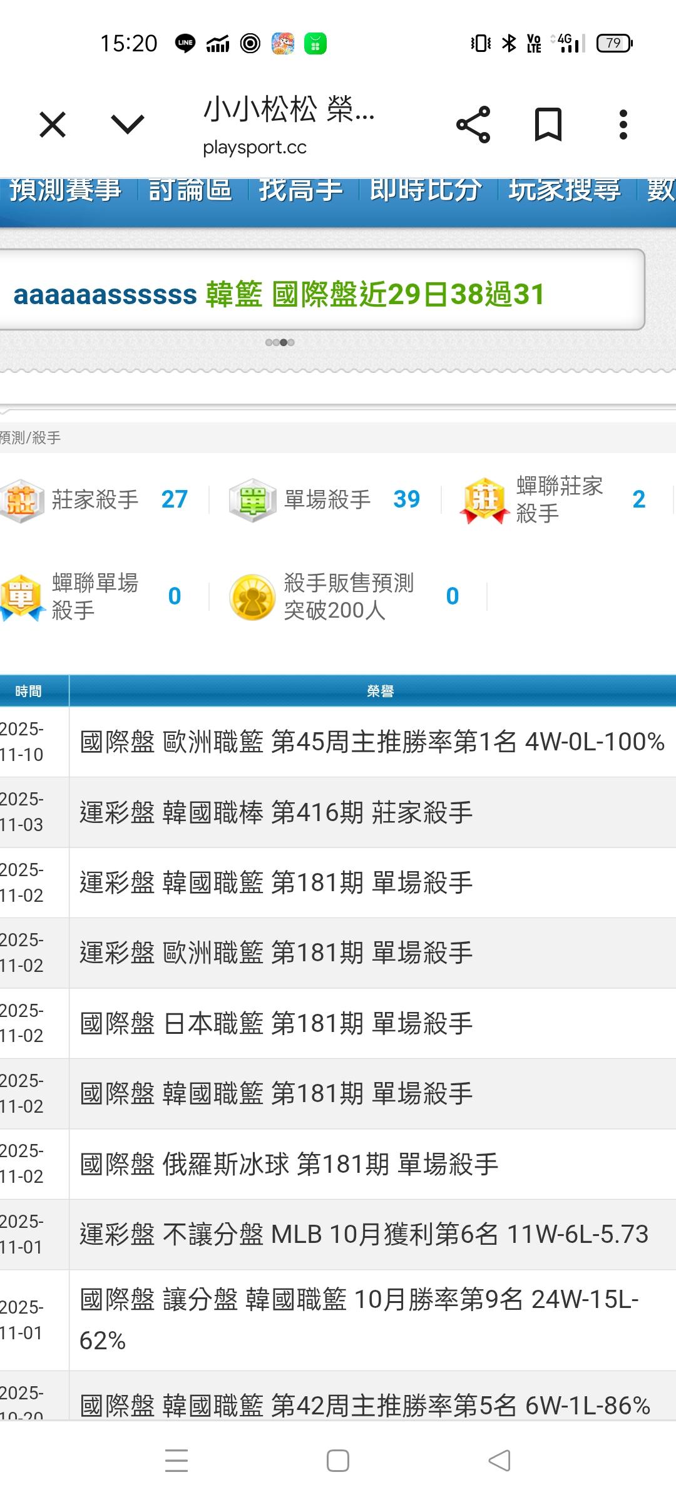676x1502 pixels.
Task: Open the 即時比分 nav tab
Action: point(426,190)
